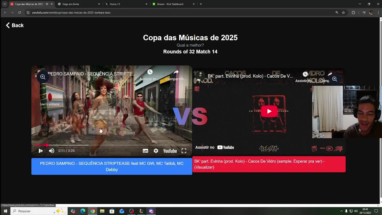Open the BK' part. Evinha video title link
This screenshot has height=215, width=382.
tap(250, 76)
